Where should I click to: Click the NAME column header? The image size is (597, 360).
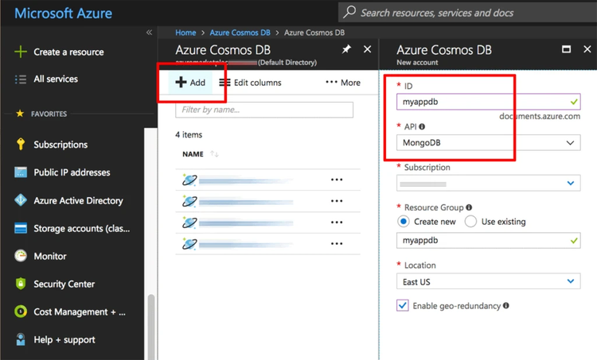click(193, 154)
